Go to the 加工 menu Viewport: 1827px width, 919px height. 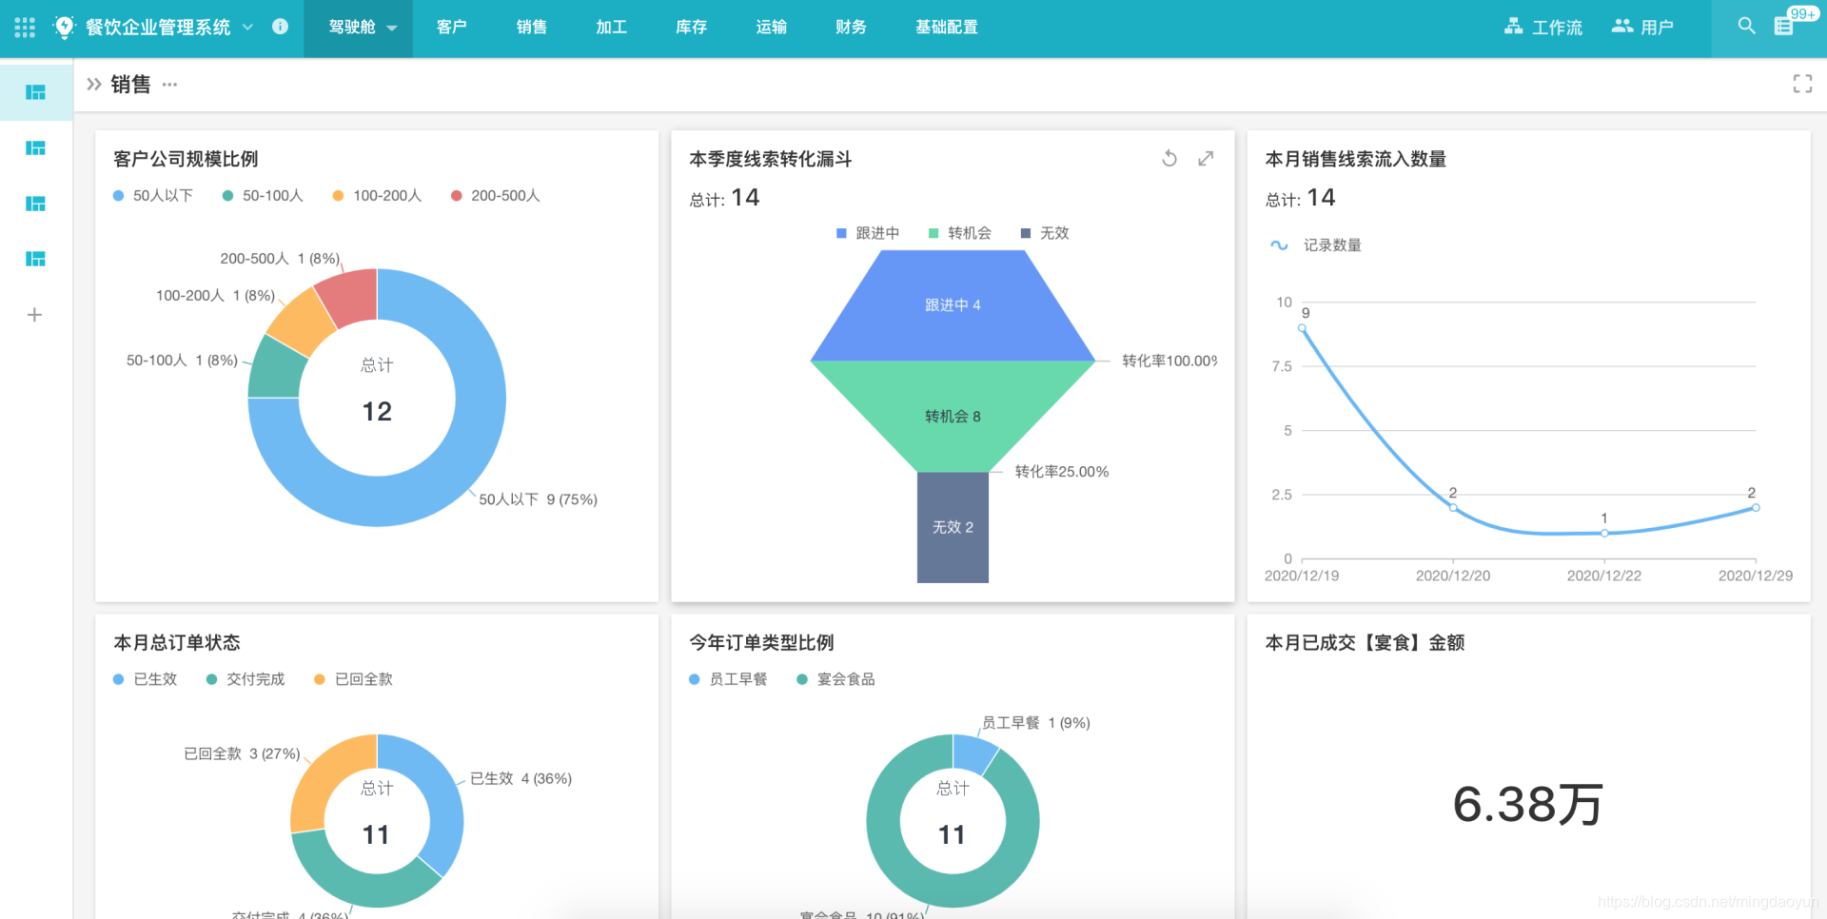pos(611,28)
